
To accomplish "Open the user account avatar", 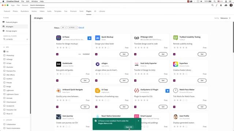I will coord(231,5).
